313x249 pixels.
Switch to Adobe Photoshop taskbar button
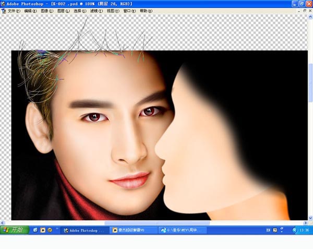tap(85, 230)
